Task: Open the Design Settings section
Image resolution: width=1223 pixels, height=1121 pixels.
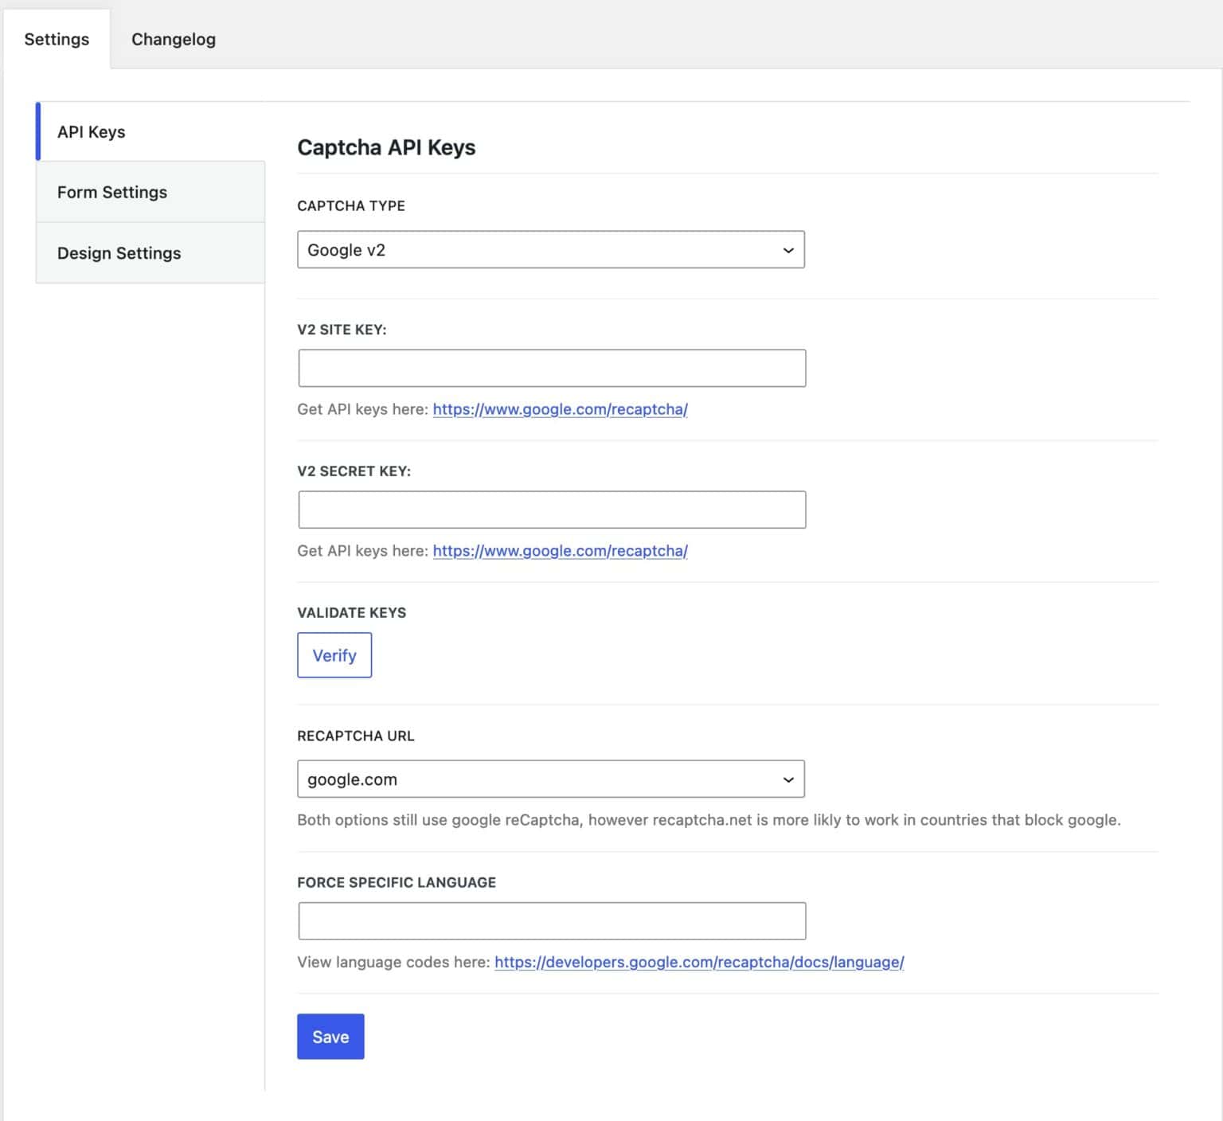Action: click(x=119, y=252)
